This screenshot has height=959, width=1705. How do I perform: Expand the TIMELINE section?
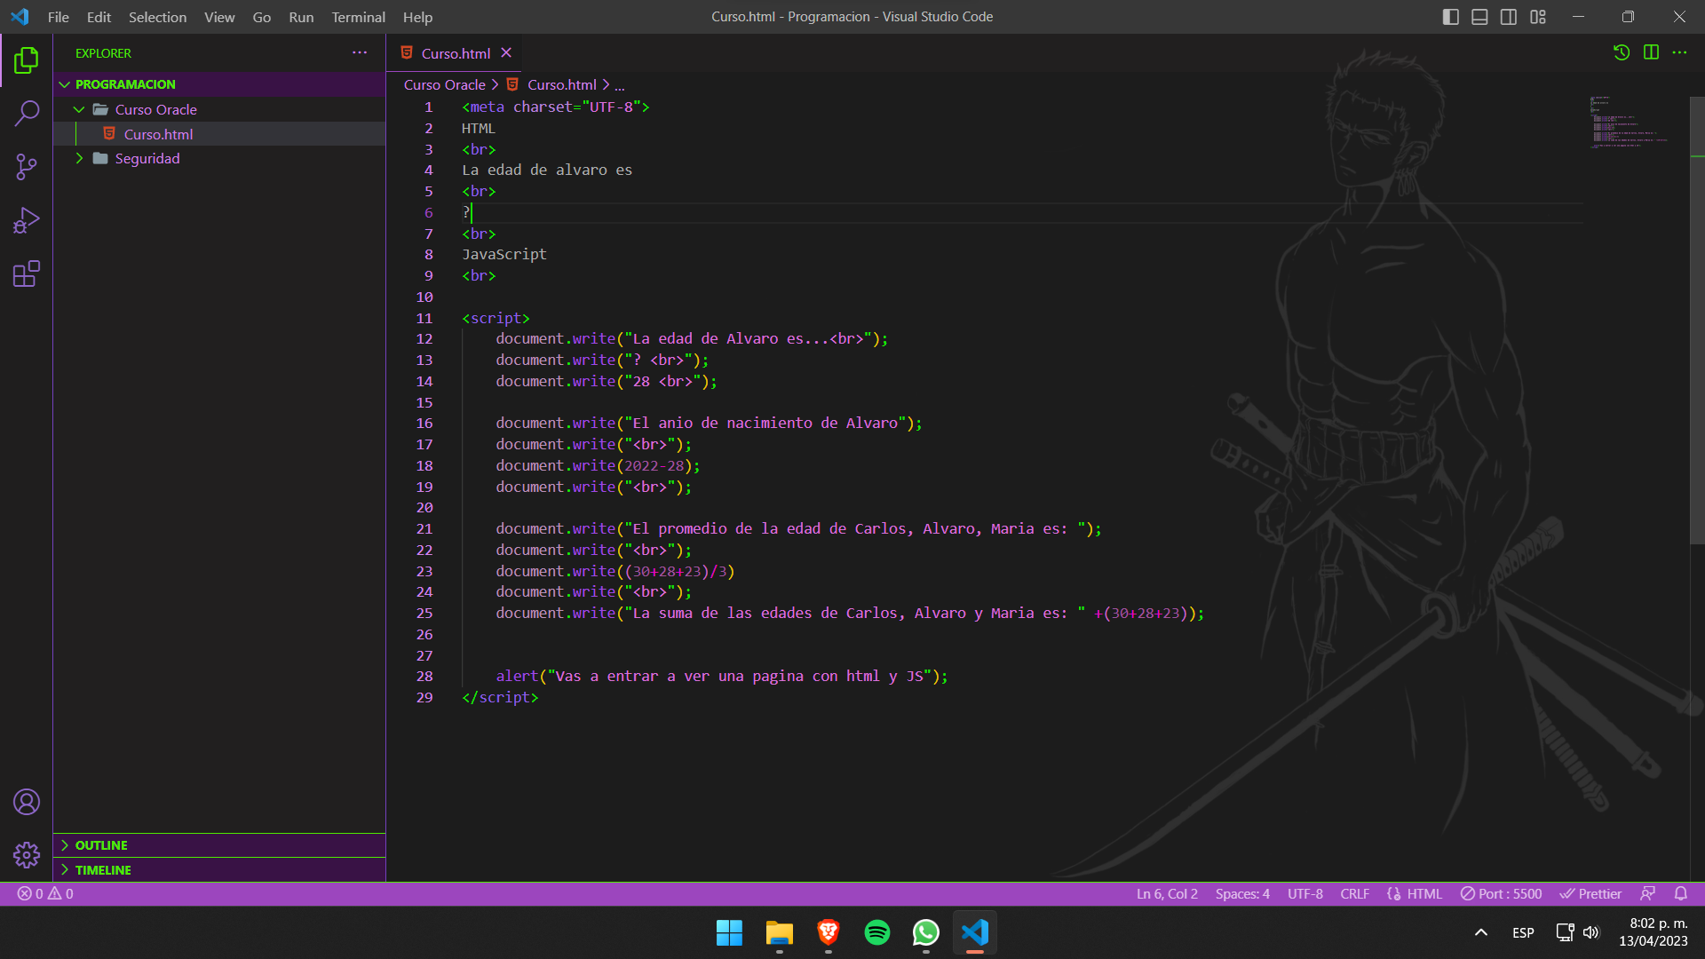pos(219,870)
